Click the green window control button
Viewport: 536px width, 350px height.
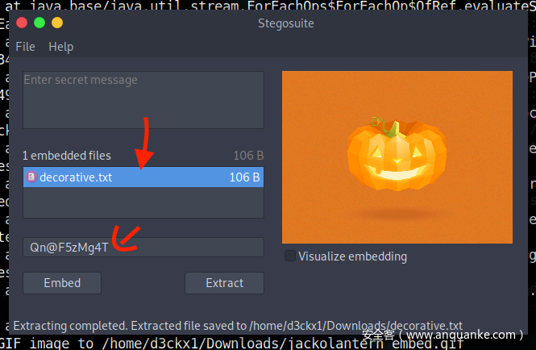[39, 23]
